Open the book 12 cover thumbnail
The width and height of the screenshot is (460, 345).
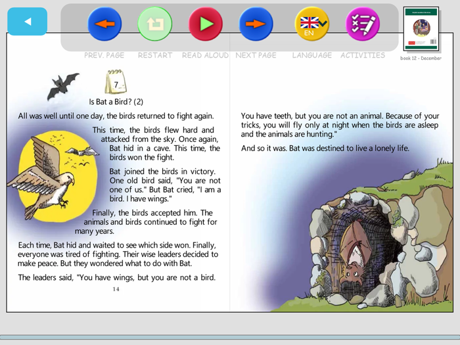click(x=421, y=29)
